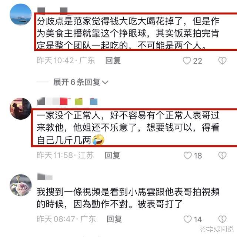The image size is (237, 237).
Task: Reply to the 10:42 广东 comment
Action: 113,61
